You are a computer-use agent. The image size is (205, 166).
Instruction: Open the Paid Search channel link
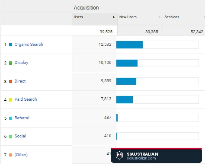pos(26,99)
